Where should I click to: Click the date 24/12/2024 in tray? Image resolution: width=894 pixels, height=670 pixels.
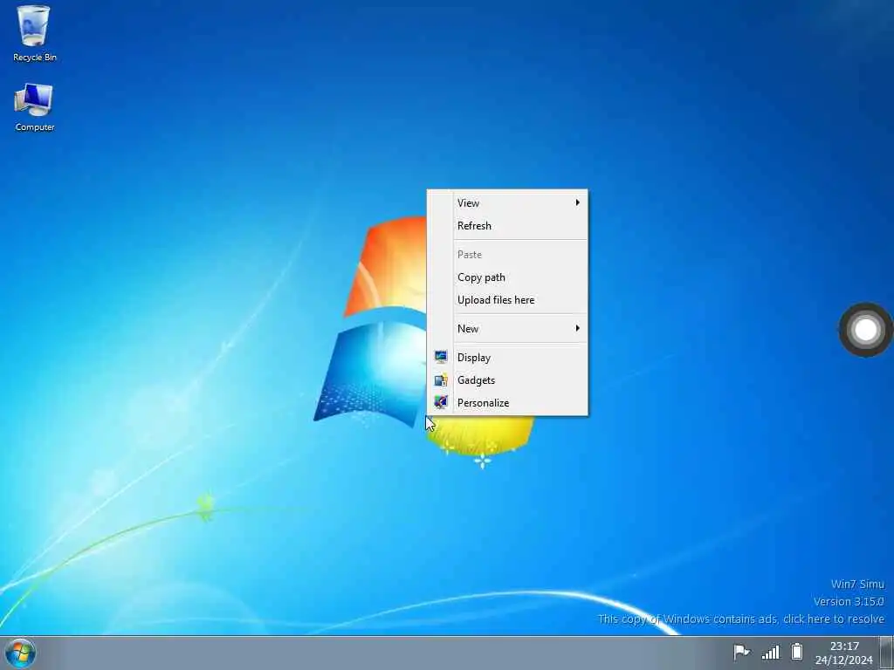[x=844, y=660]
